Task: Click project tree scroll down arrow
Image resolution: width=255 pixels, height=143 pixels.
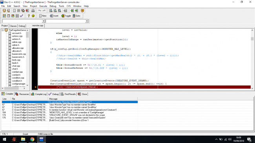Action: click(x=27, y=85)
